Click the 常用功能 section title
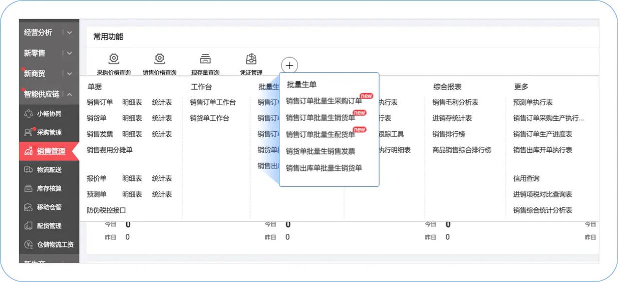The image size is (618, 282). (x=108, y=37)
